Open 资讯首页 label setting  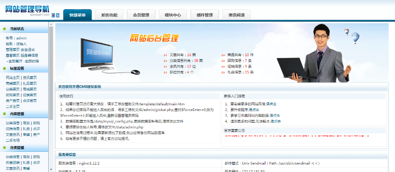tap(30, 78)
